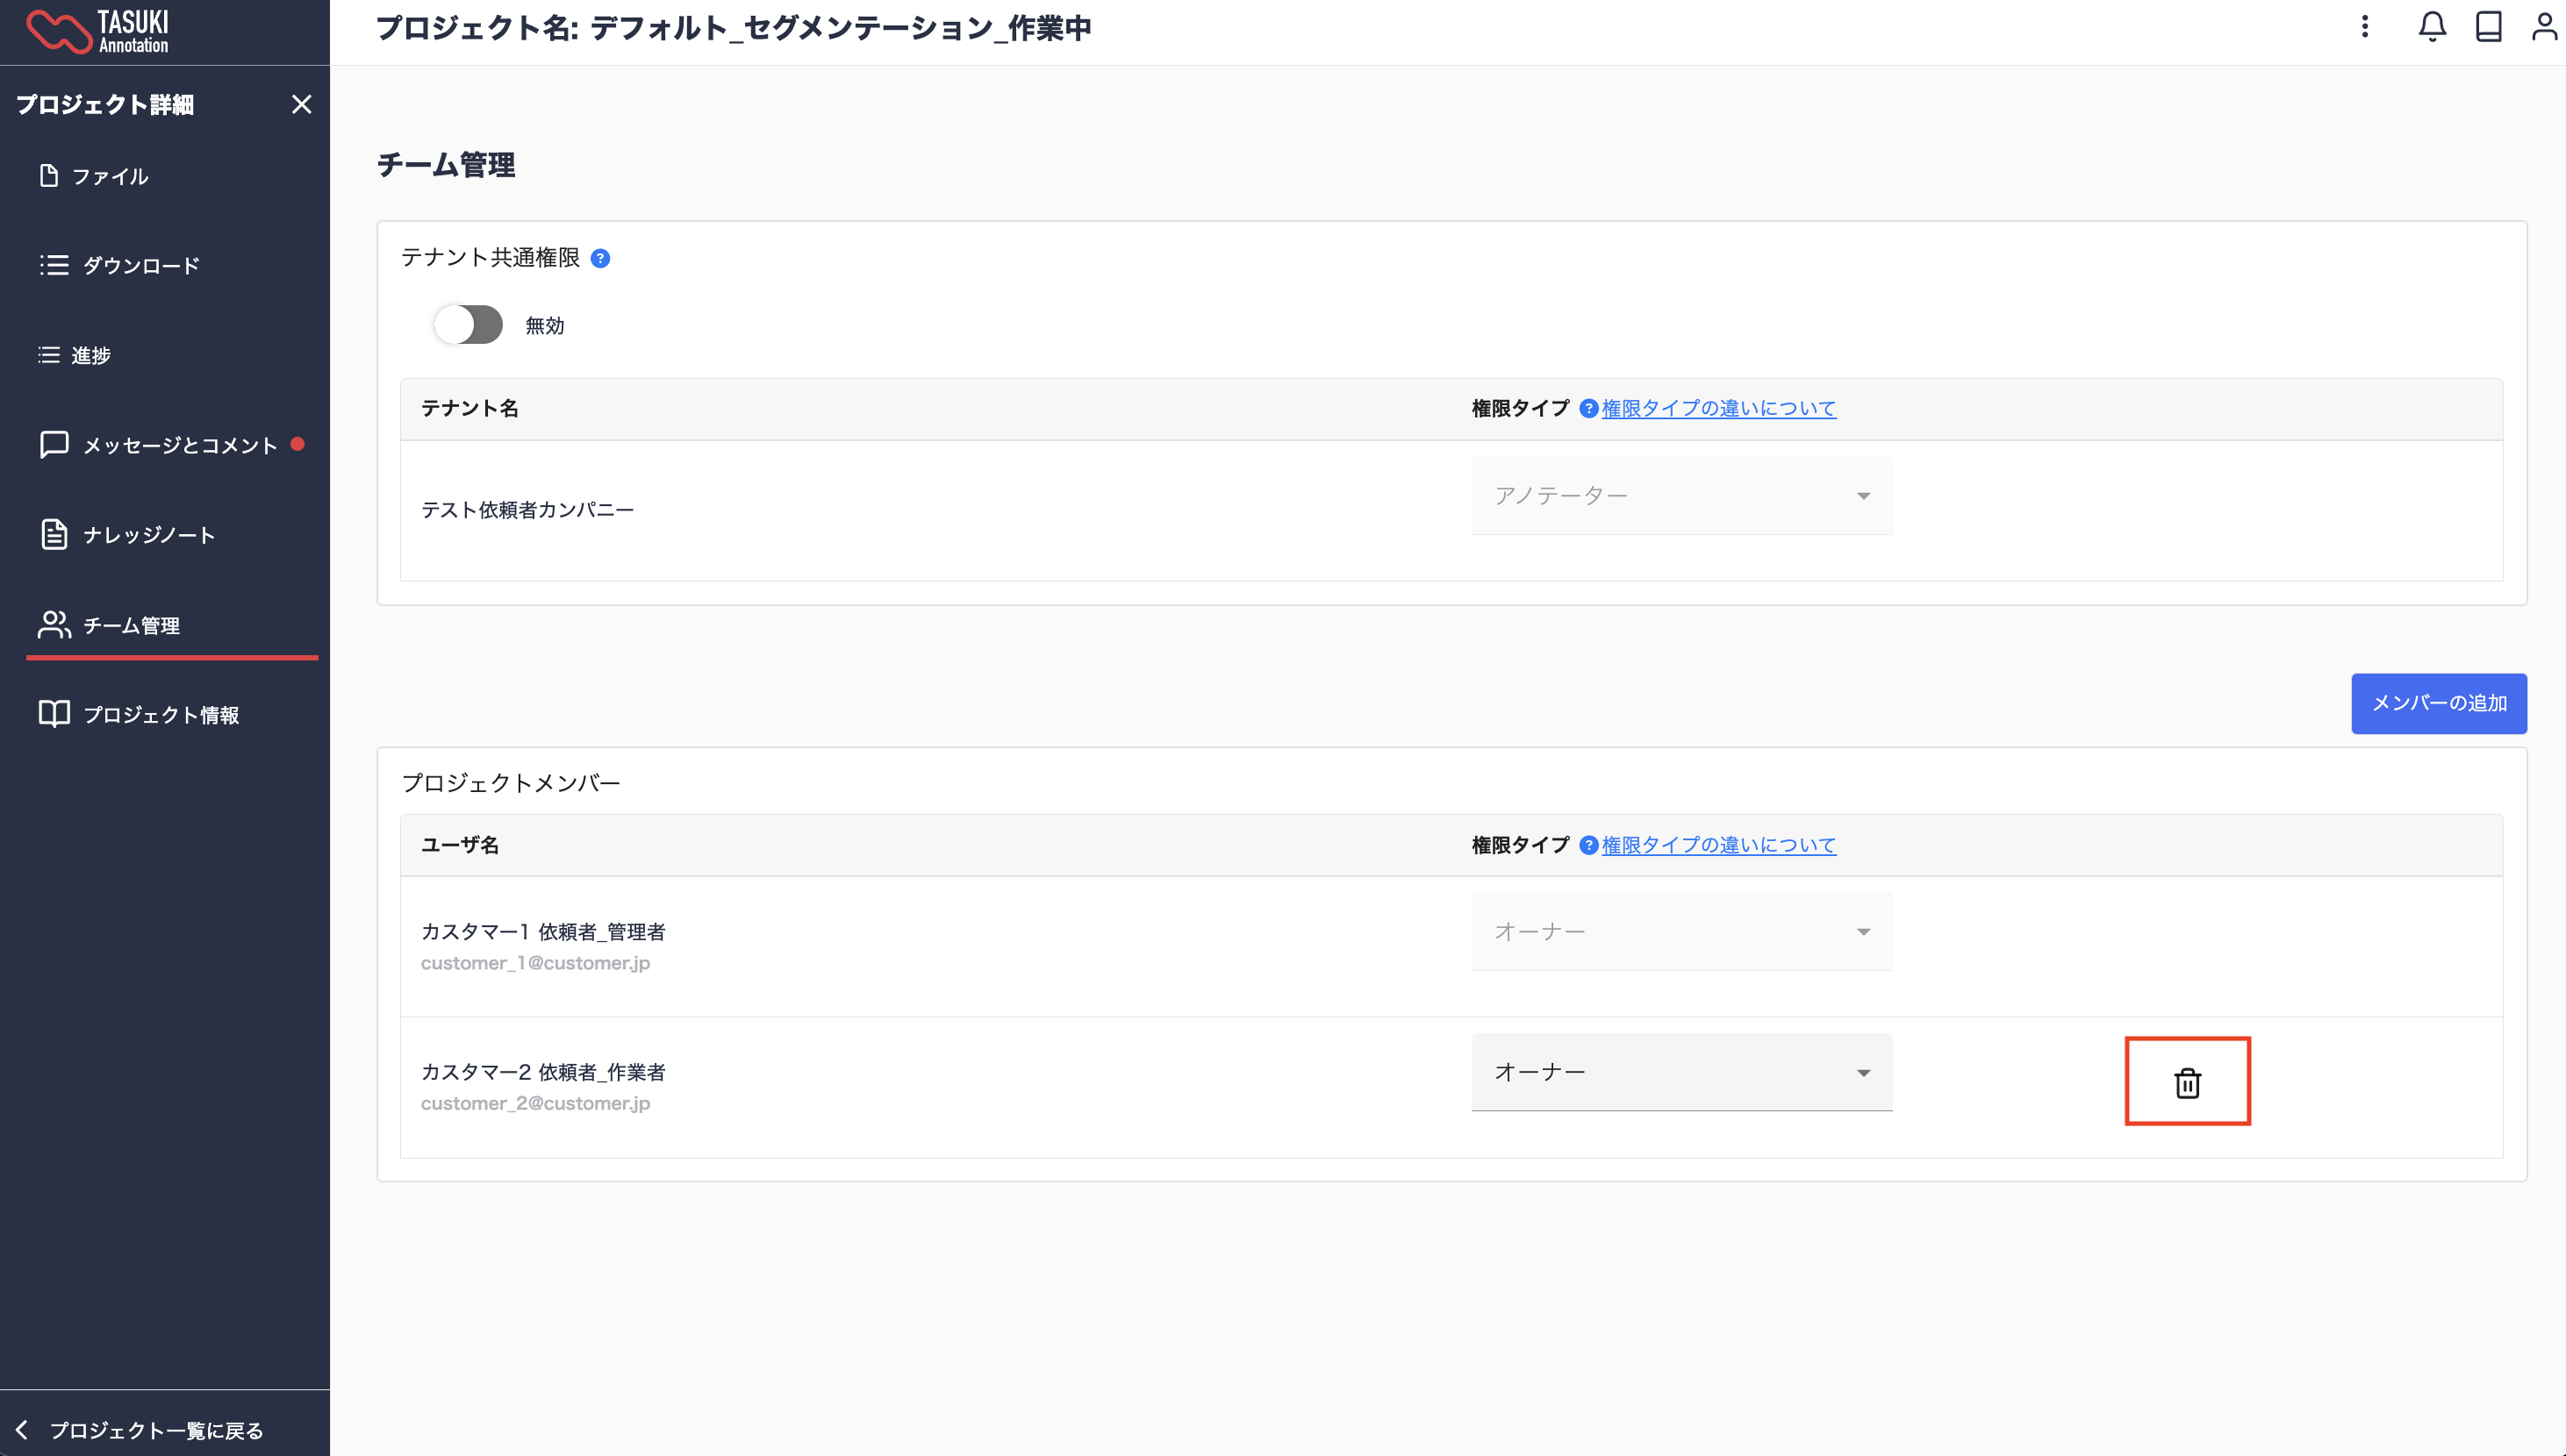2566x1456 pixels.
Task: Click help icon beside member 権限タイプ header
Action: 1588,845
